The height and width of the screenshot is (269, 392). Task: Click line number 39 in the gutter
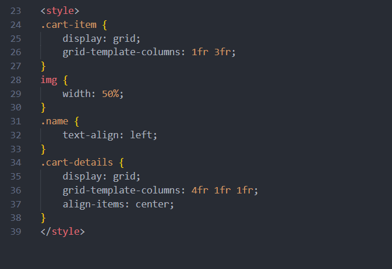coord(15,231)
